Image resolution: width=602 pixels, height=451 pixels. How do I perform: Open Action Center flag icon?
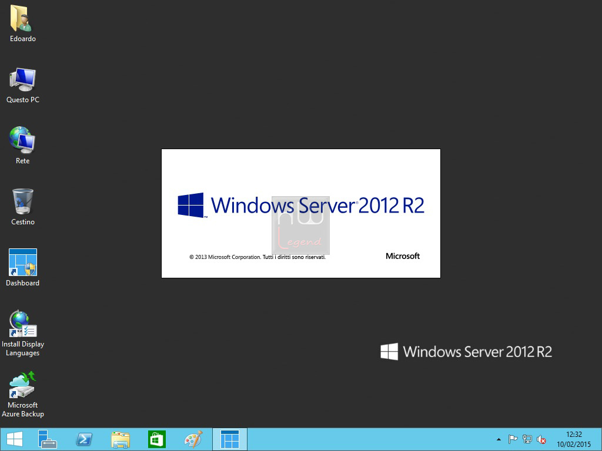pyautogui.click(x=513, y=439)
